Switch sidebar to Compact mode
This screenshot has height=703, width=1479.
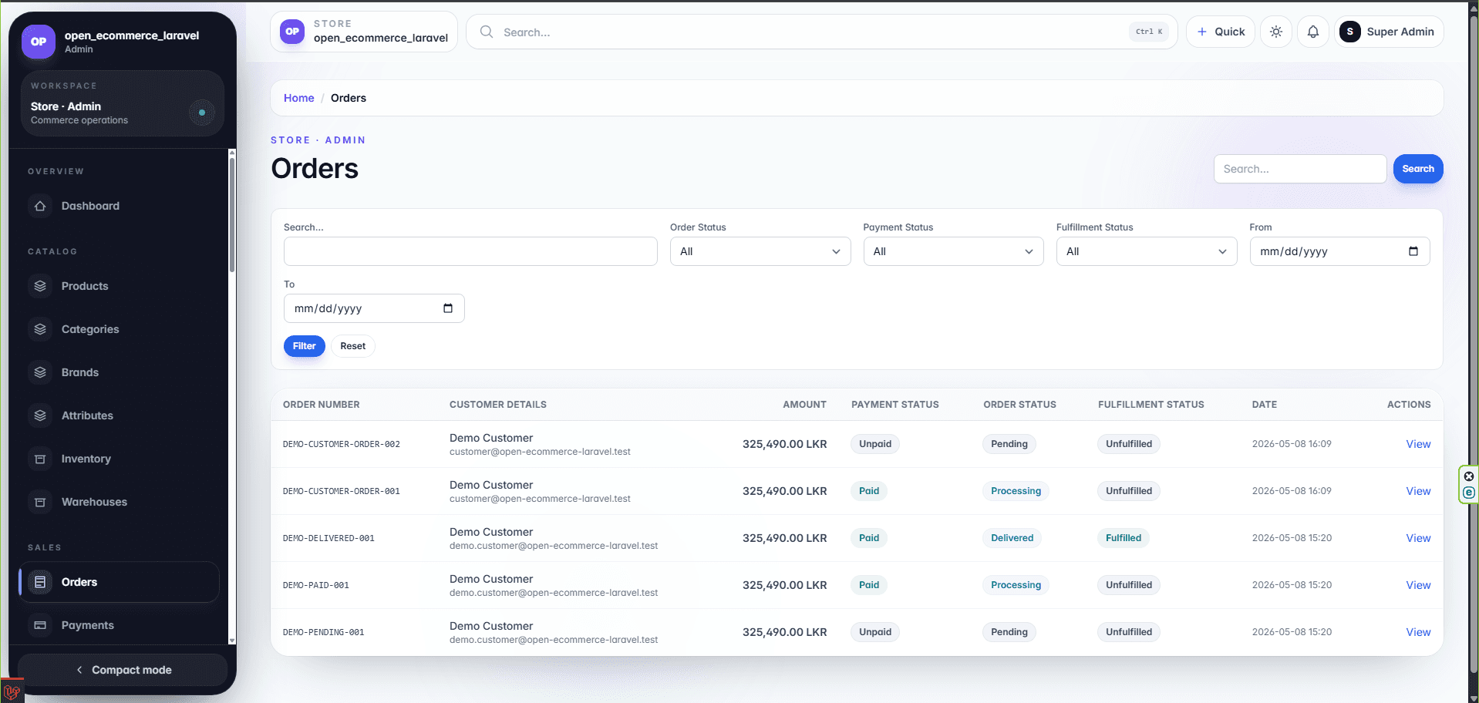tap(123, 670)
